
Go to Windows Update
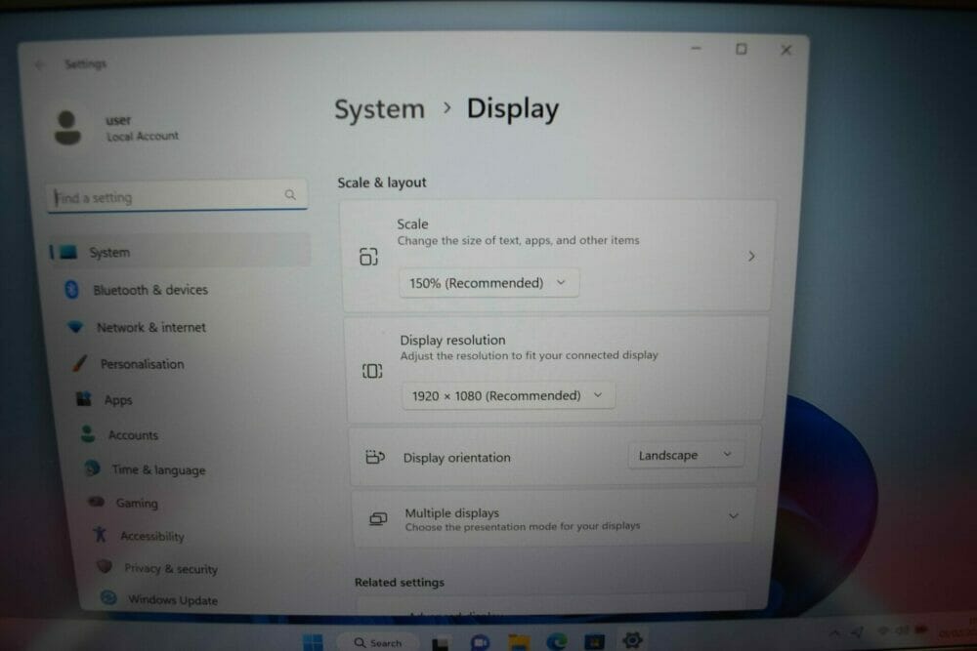click(x=173, y=600)
